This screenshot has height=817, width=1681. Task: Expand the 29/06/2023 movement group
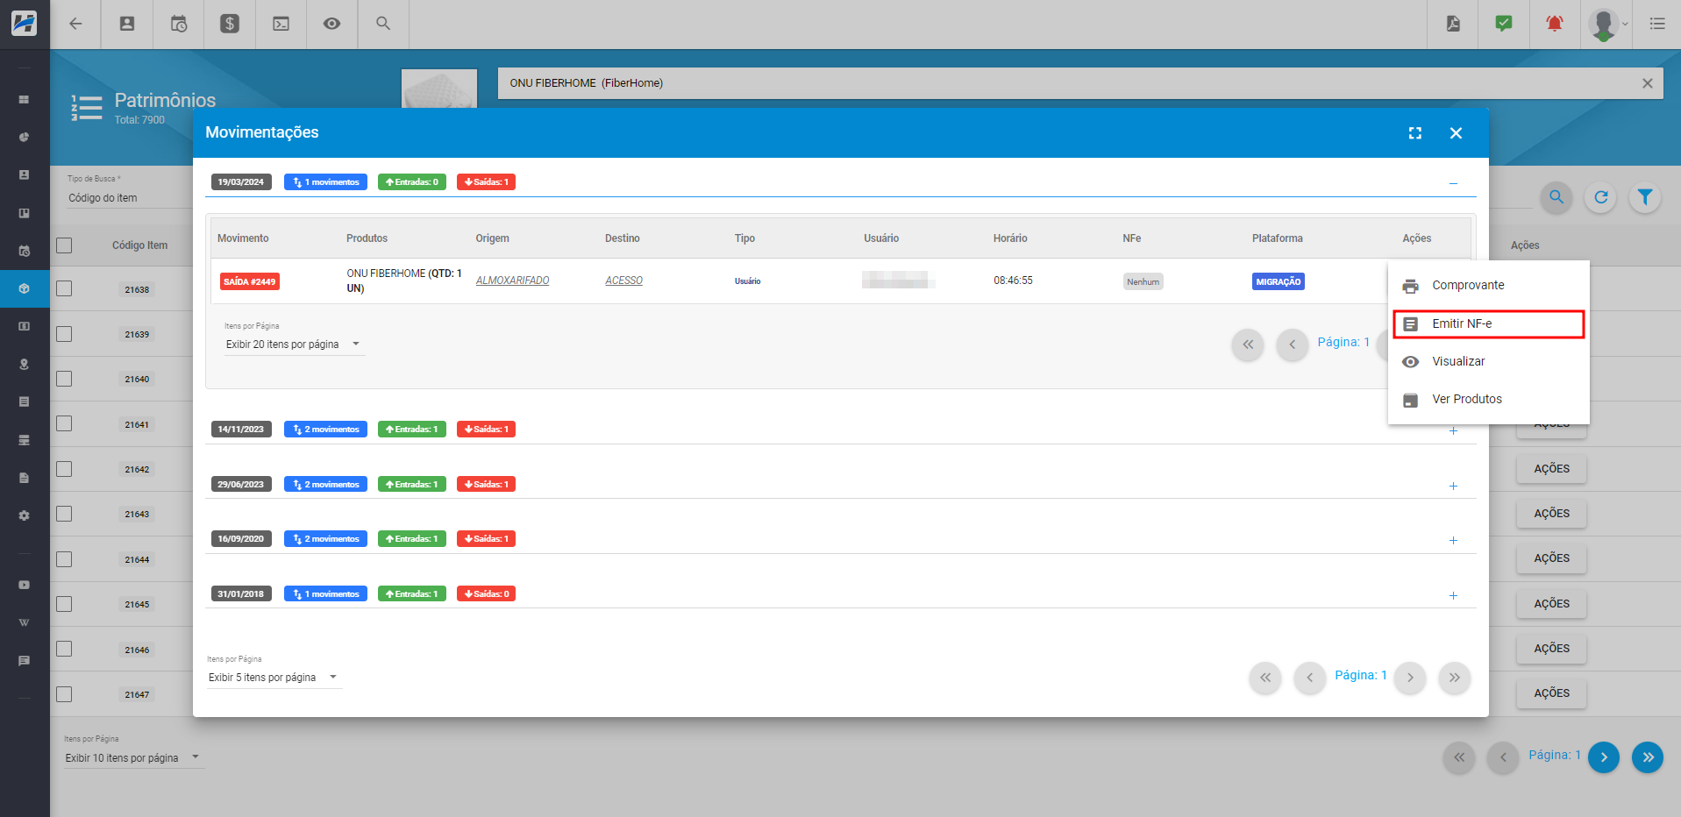(x=1453, y=486)
